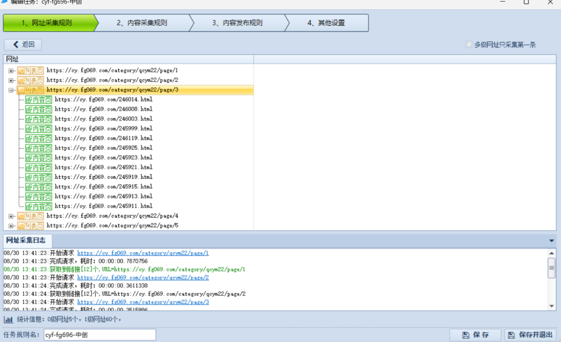Expand the page/1 list tree node
561x342 pixels.
pos(12,71)
